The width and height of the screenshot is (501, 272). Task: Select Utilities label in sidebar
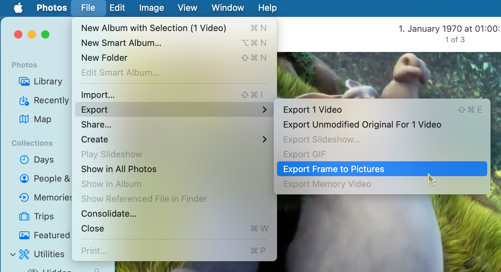click(x=49, y=254)
